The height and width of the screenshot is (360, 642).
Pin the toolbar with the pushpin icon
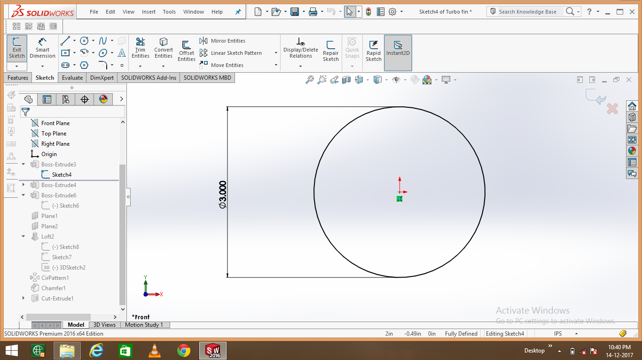238,12
